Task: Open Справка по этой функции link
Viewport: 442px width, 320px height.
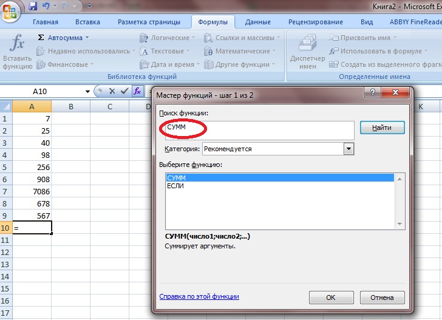Action: [199, 296]
